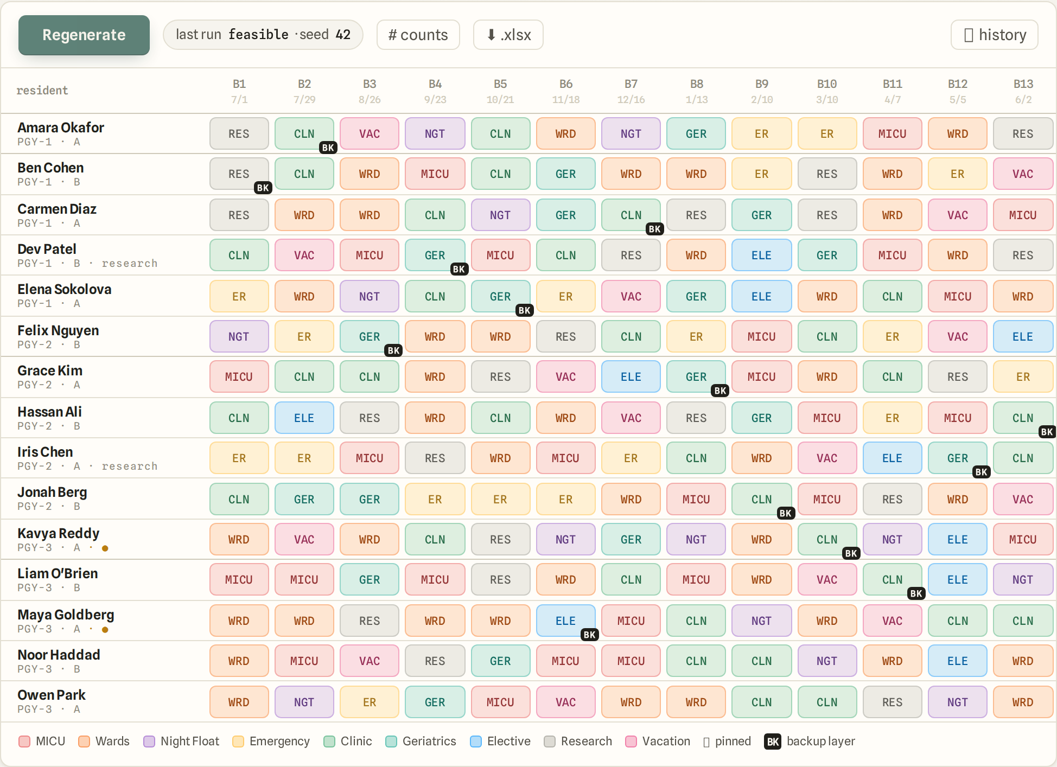The height and width of the screenshot is (767, 1057).
Task: Select Dev Patel's resident row name
Action: [x=47, y=249]
